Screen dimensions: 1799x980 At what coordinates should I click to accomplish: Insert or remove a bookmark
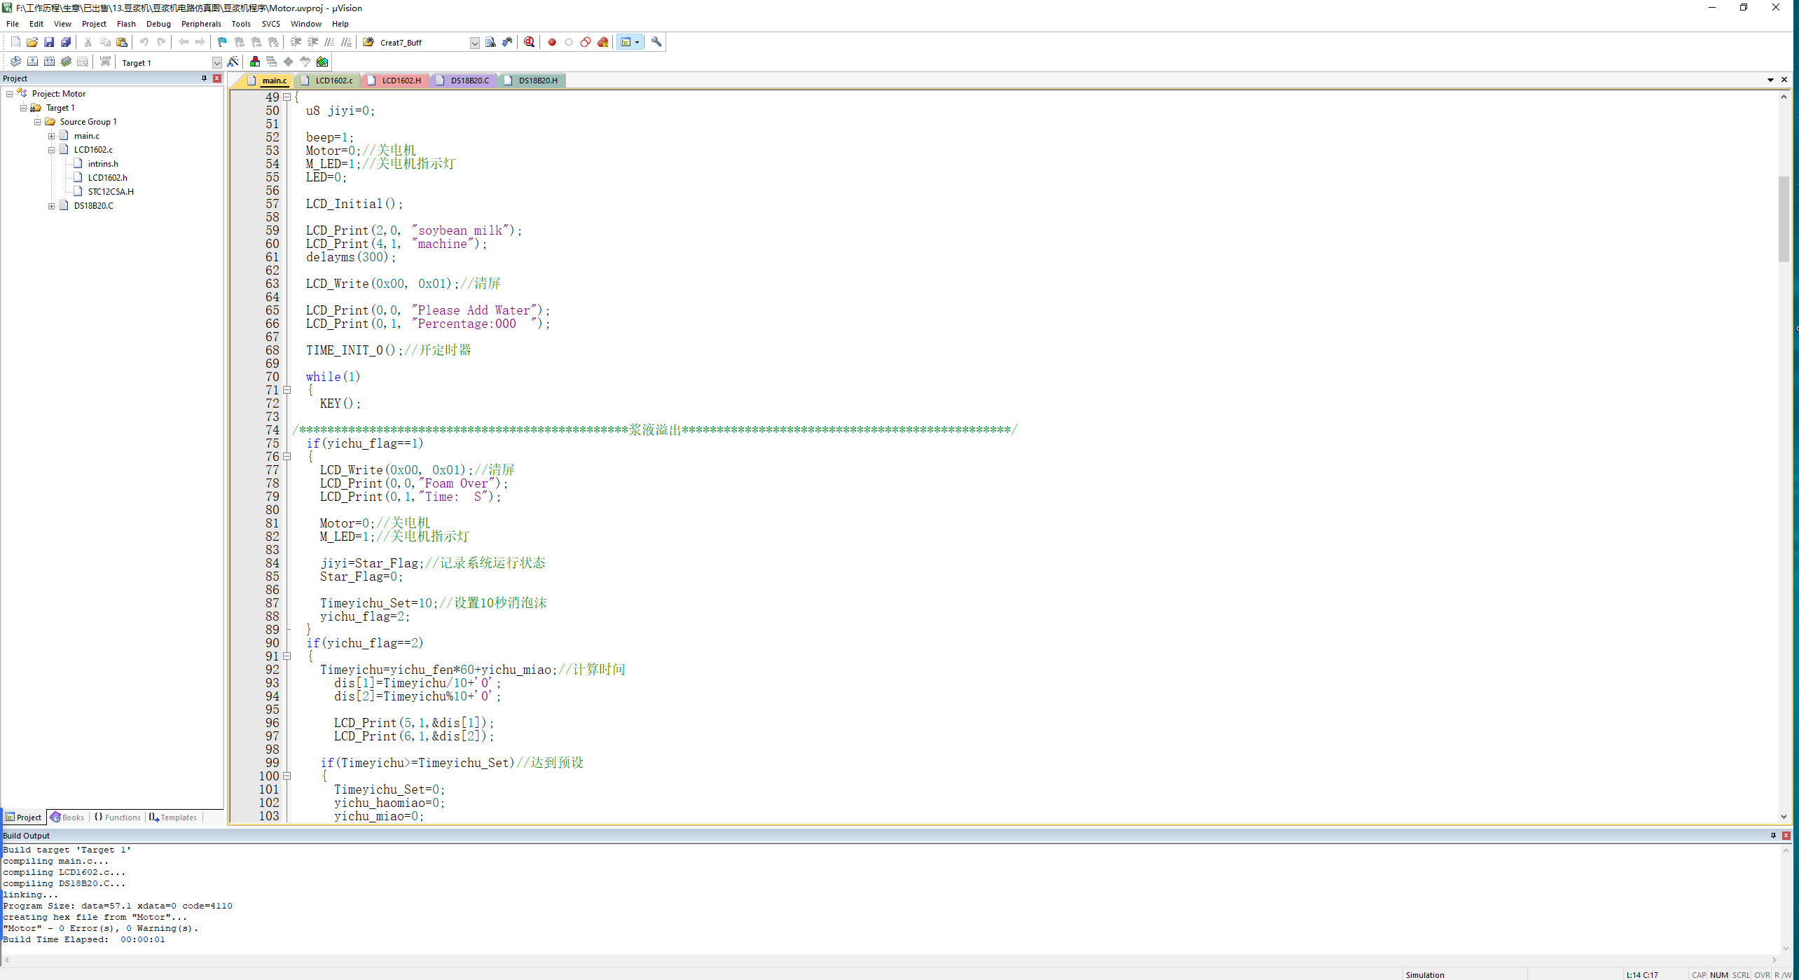tap(222, 42)
